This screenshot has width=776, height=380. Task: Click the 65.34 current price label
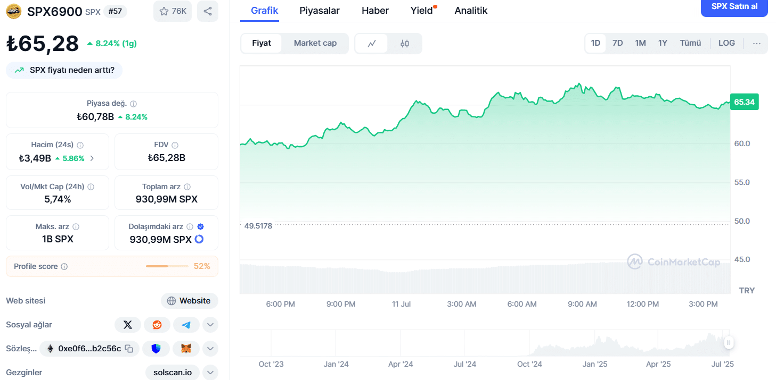coord(744,102)
